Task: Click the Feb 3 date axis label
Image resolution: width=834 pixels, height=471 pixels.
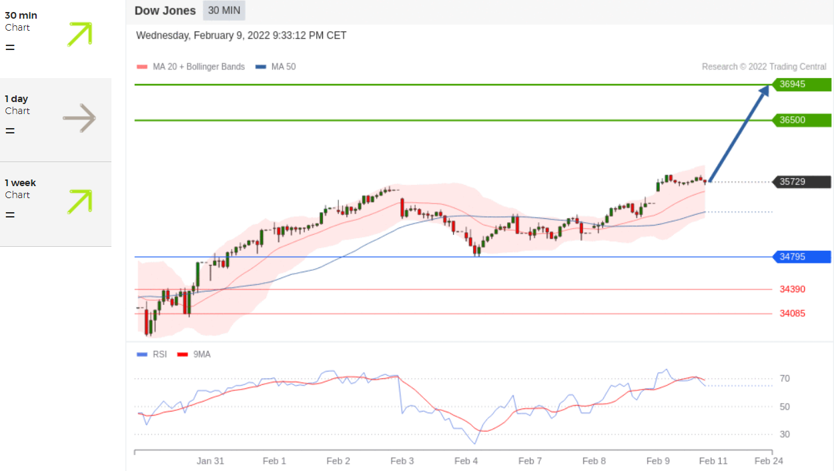Action: (402, 461)
